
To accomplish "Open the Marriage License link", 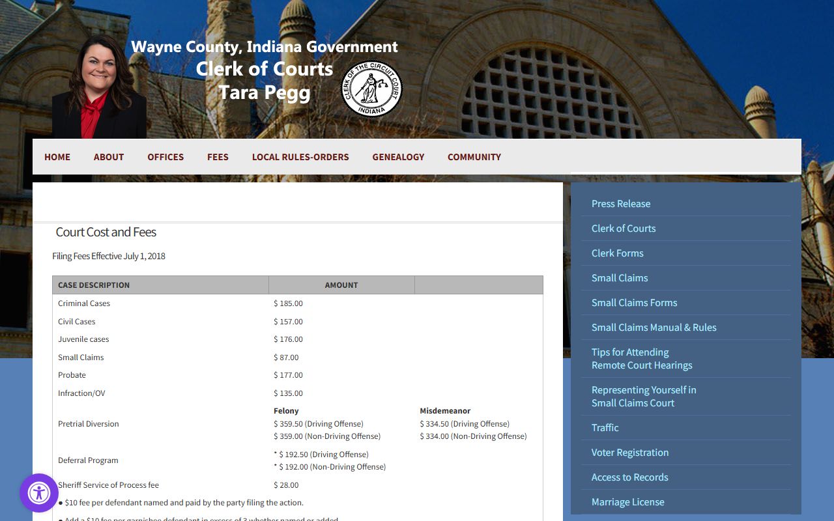I will [628, 502].
